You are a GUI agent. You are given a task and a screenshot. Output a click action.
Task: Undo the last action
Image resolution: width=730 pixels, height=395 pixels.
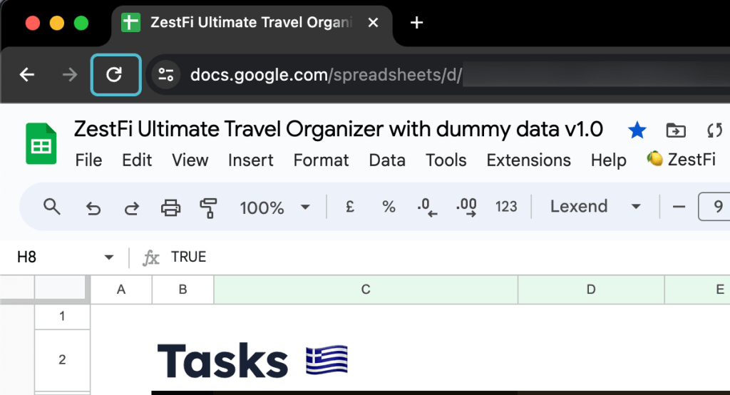coord(93,207)
